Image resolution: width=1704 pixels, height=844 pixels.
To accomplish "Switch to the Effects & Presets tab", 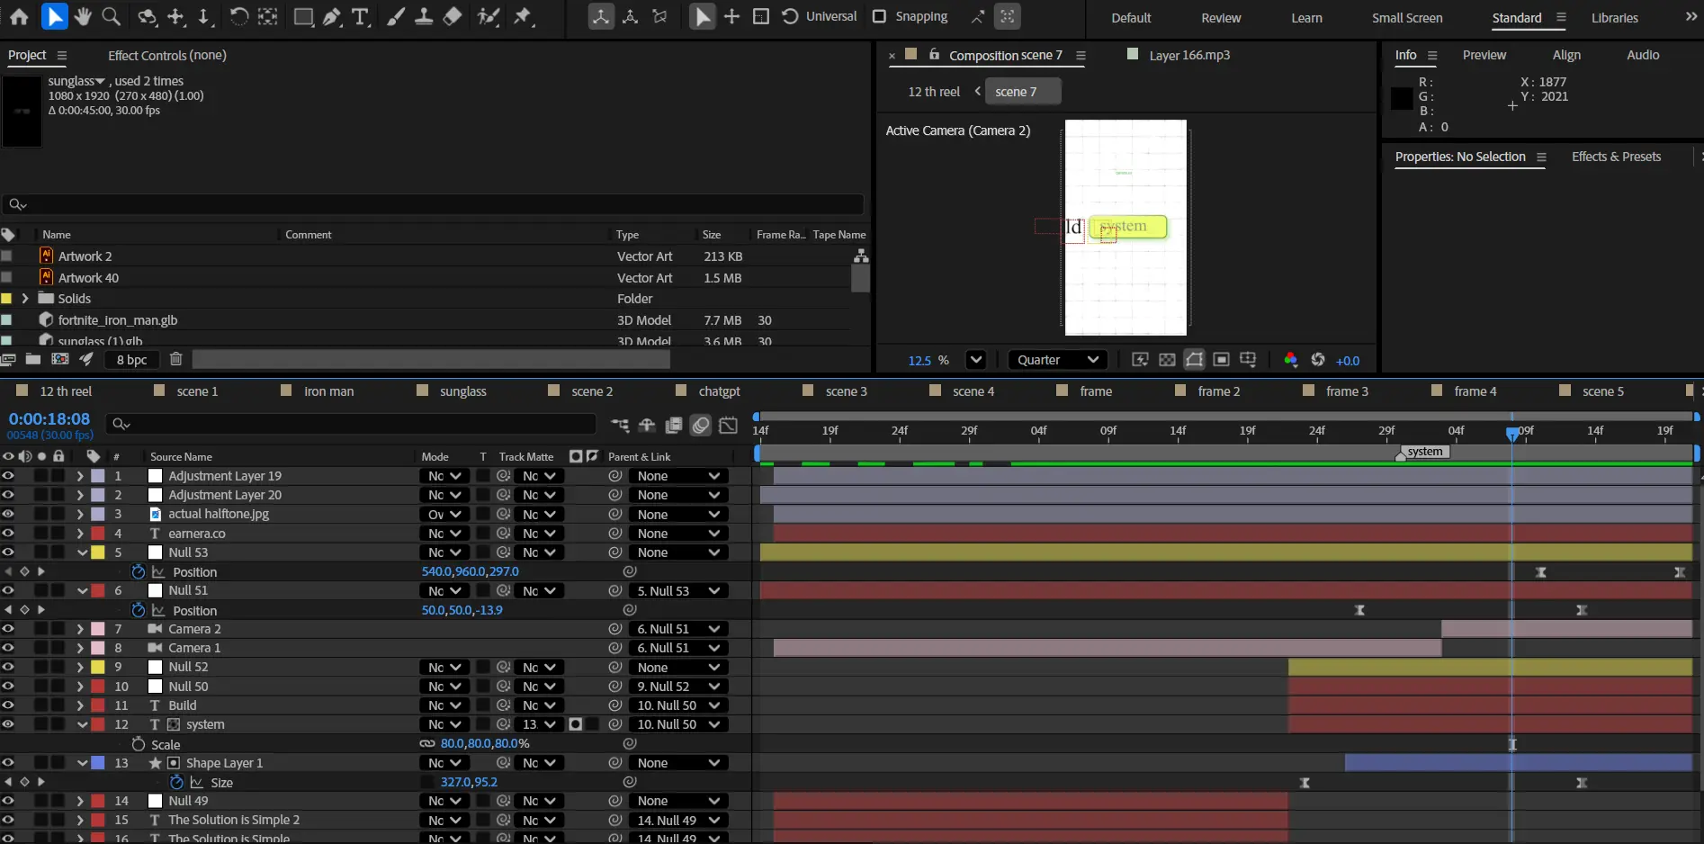I will click(x=1616, y=157).
